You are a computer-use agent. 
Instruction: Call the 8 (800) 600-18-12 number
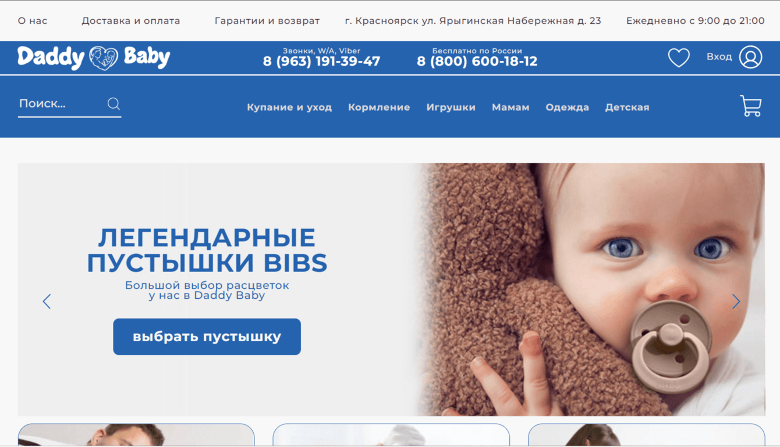(x=477, y=61)
